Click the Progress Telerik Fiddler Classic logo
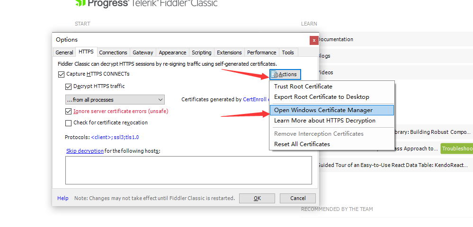This screenshot has height=227, width=473. [x=146, y=3]
